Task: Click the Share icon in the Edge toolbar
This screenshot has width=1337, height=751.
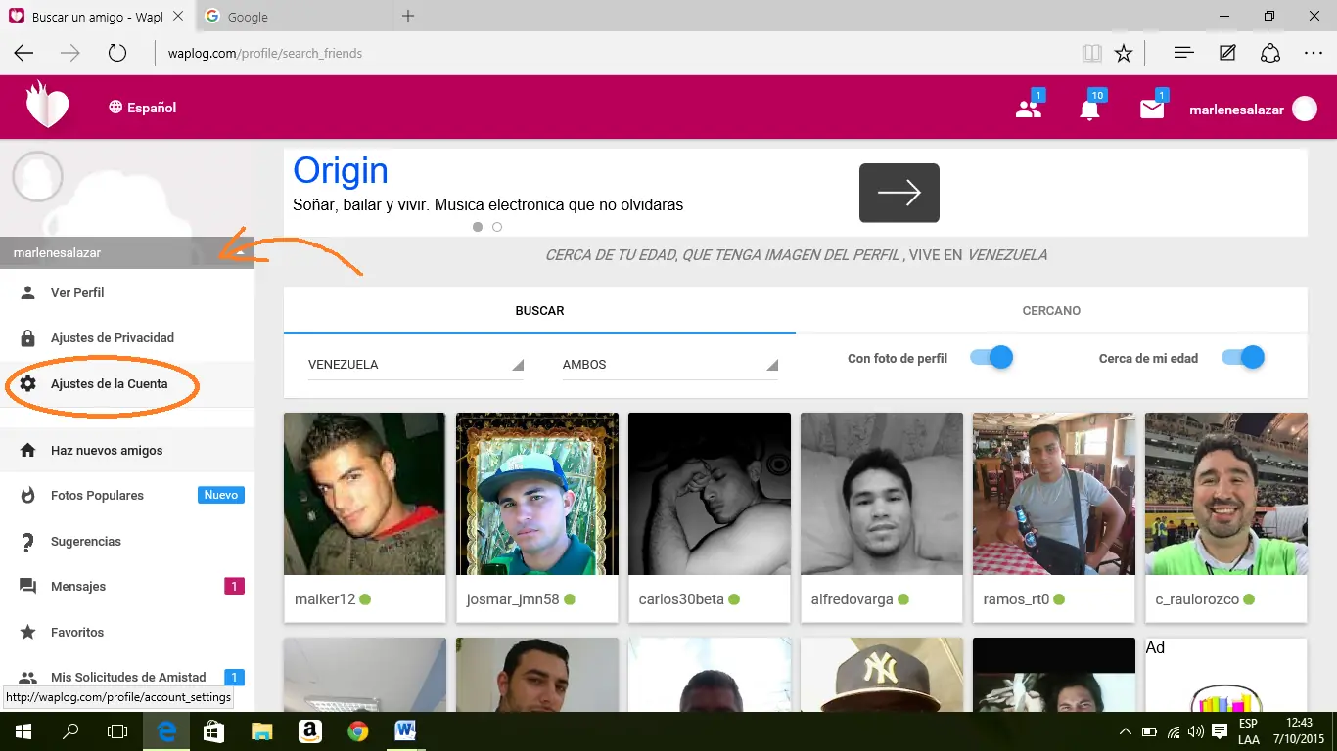Action: 1270,54
